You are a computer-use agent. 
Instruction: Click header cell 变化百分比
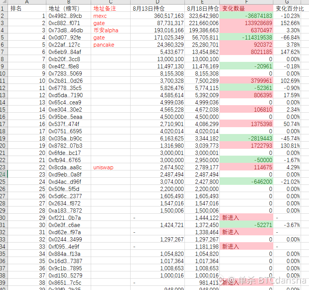[287, 8]
